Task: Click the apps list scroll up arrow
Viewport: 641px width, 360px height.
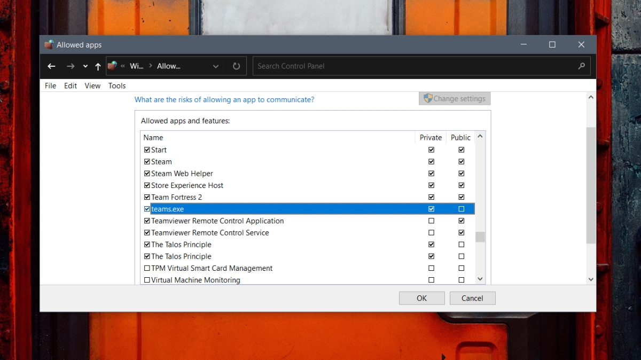Action: [x=480, y=137]
